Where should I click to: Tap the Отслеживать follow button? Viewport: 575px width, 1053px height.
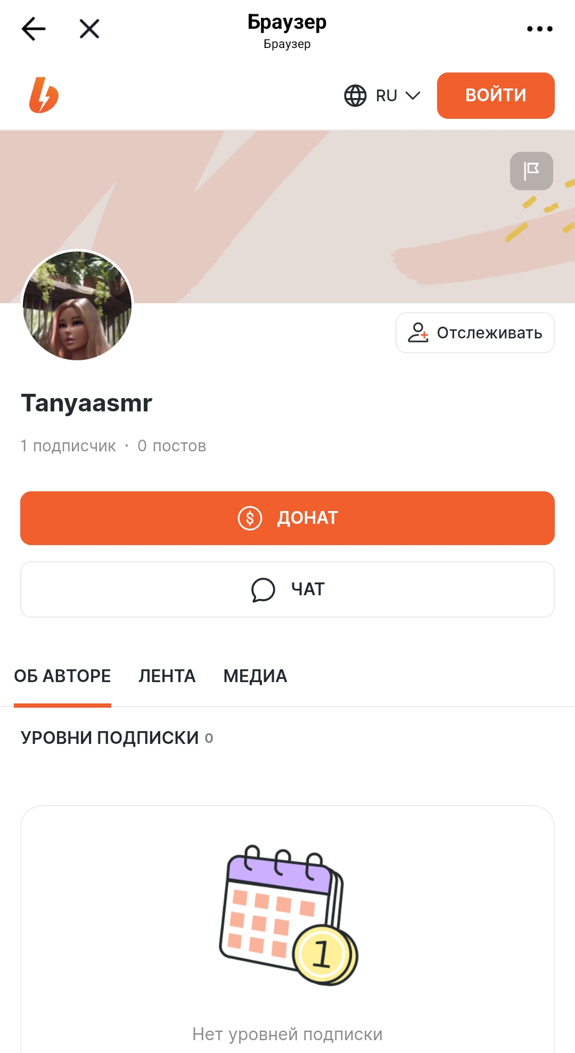pos(475,333)
